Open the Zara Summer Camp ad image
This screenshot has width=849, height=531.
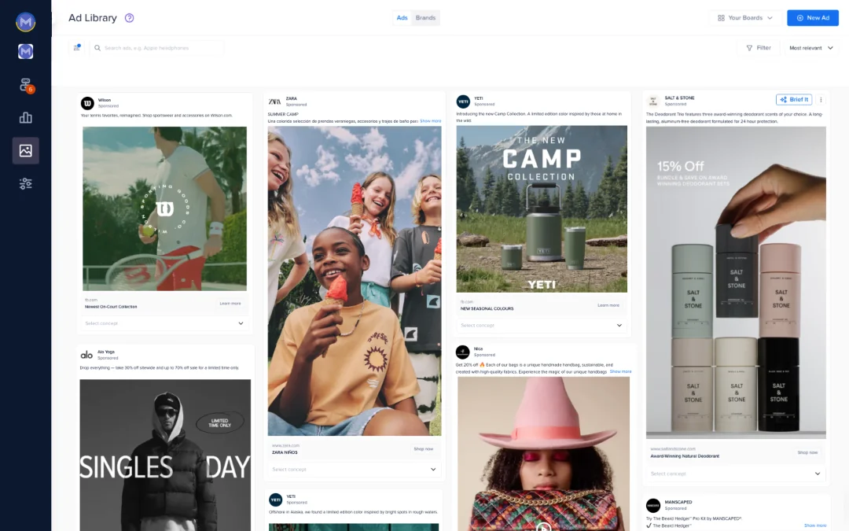coord(355,281)
